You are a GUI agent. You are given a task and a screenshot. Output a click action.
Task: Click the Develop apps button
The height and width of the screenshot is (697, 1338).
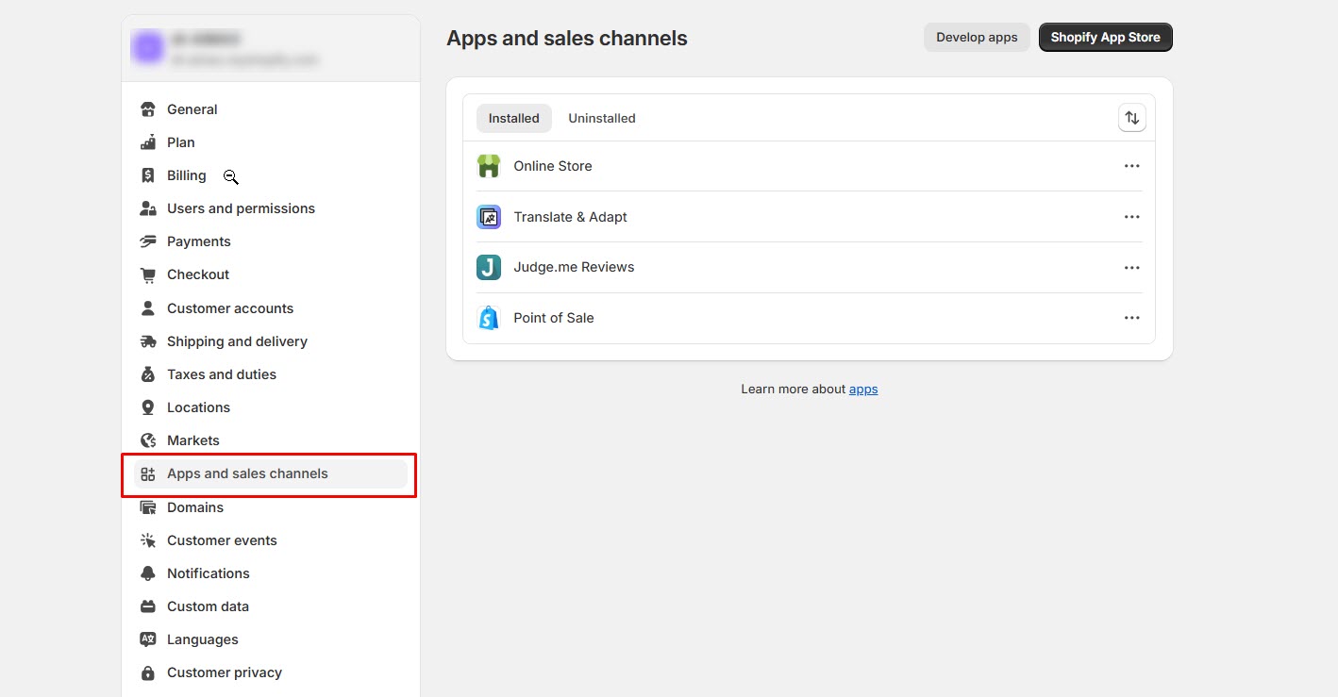point(976,38)
